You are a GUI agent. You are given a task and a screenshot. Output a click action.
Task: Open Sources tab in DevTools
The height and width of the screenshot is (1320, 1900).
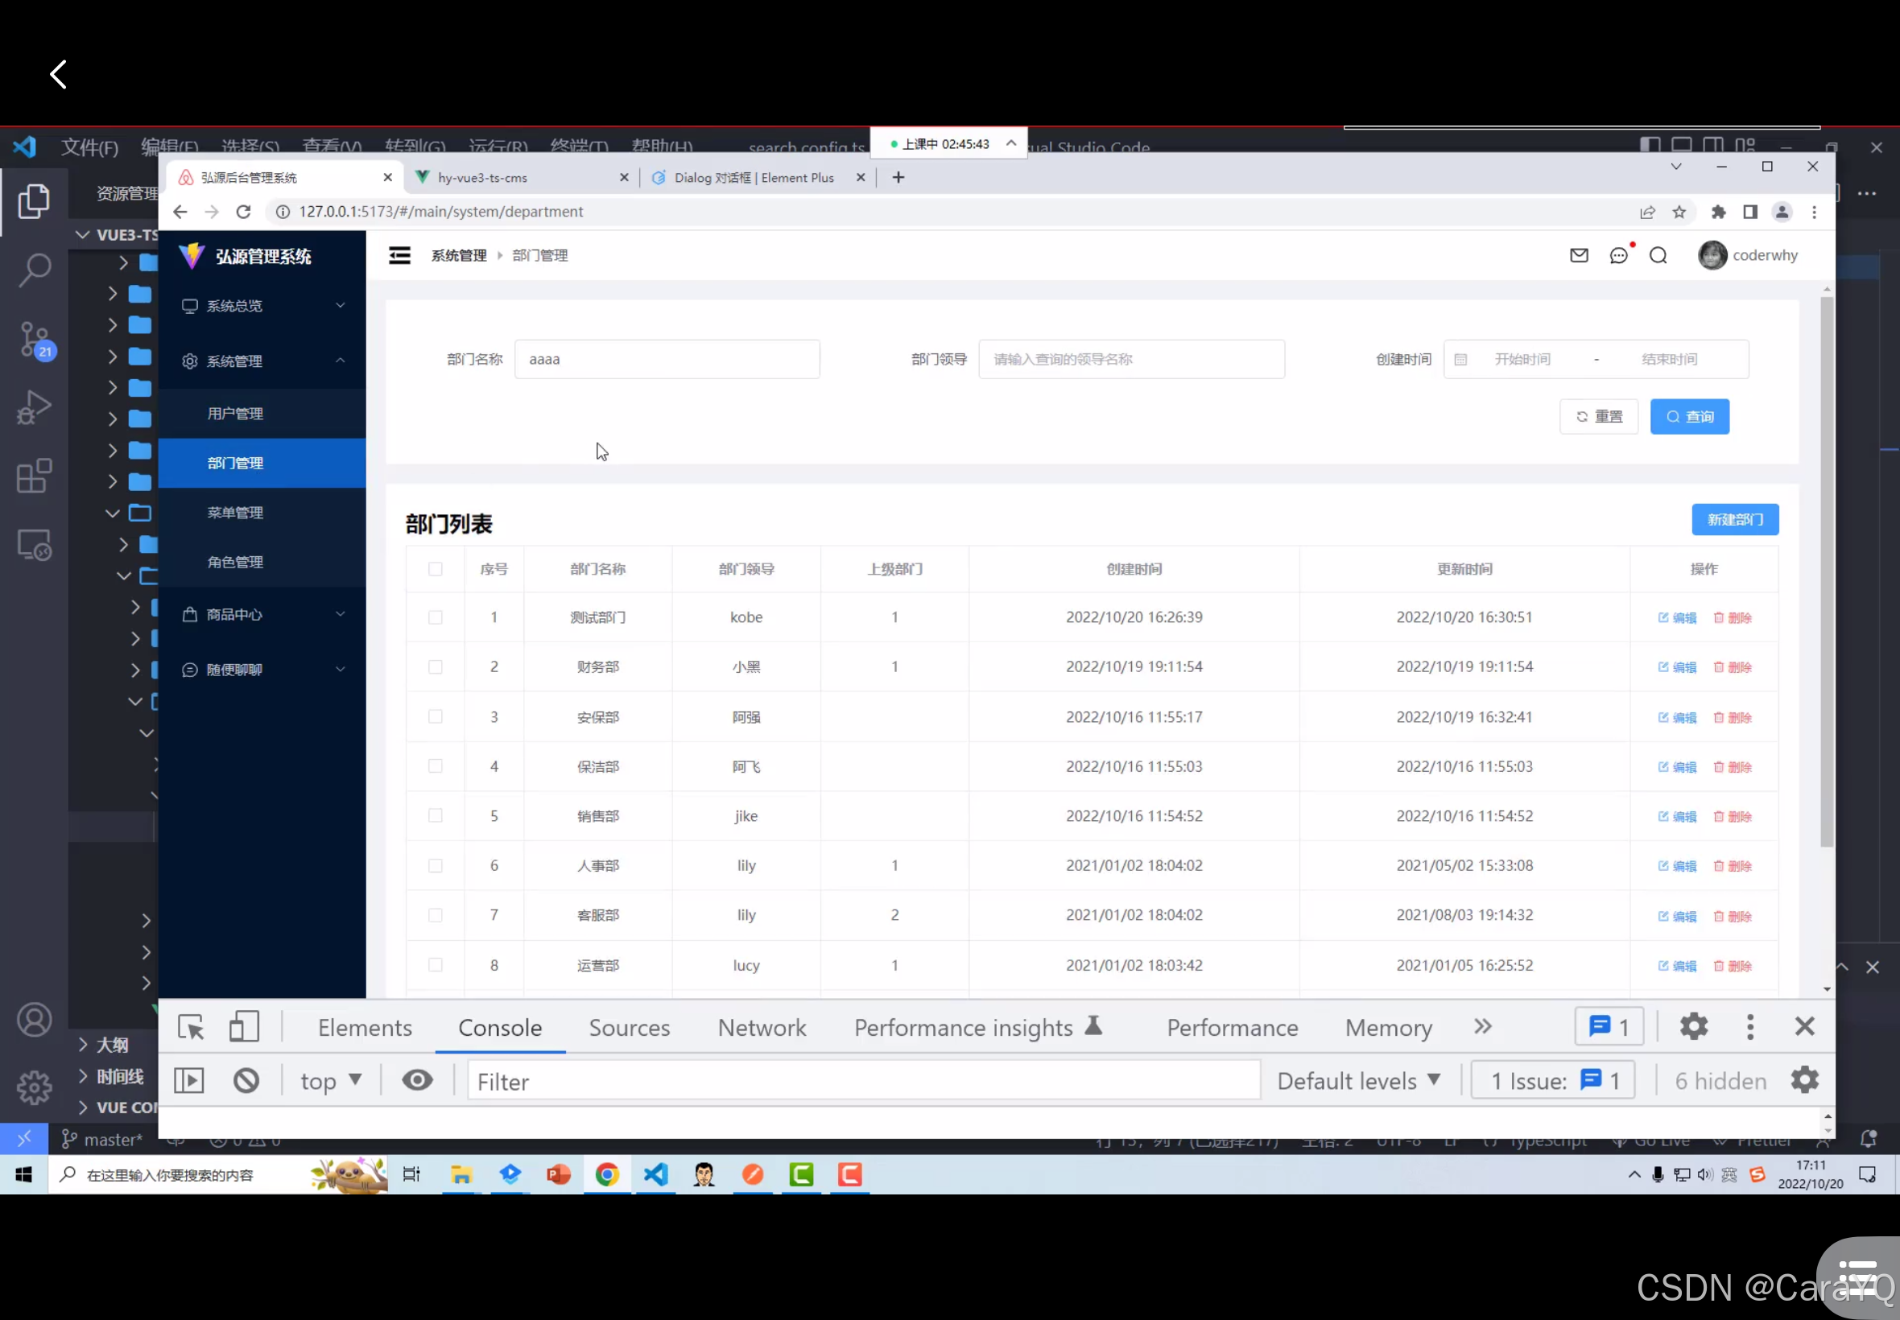tap(630, 1027)
